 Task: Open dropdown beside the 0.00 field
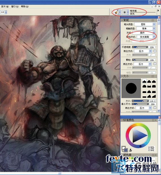tap(6, 12)
